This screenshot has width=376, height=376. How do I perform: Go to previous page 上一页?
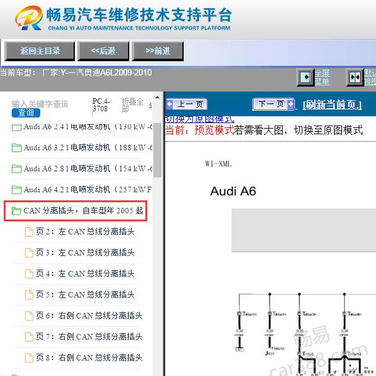pyautogui.click(x=187, y=105)
